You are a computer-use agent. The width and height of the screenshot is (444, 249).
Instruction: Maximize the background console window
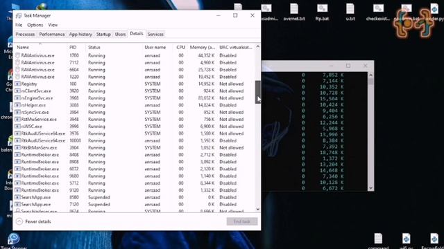(348, 66)
